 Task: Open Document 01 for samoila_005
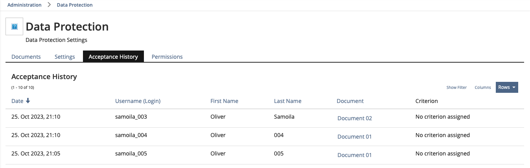pyautogui.click(x=354, y=155)
